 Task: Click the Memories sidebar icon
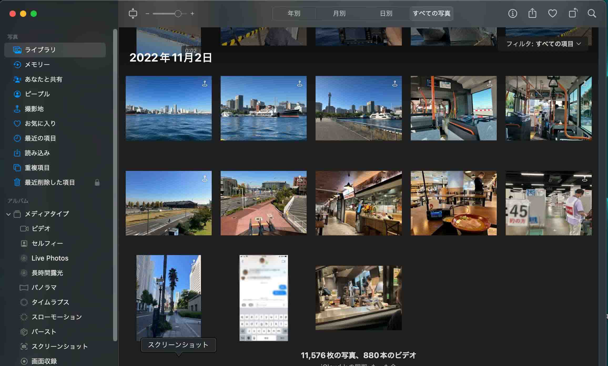tap(17, 64)
